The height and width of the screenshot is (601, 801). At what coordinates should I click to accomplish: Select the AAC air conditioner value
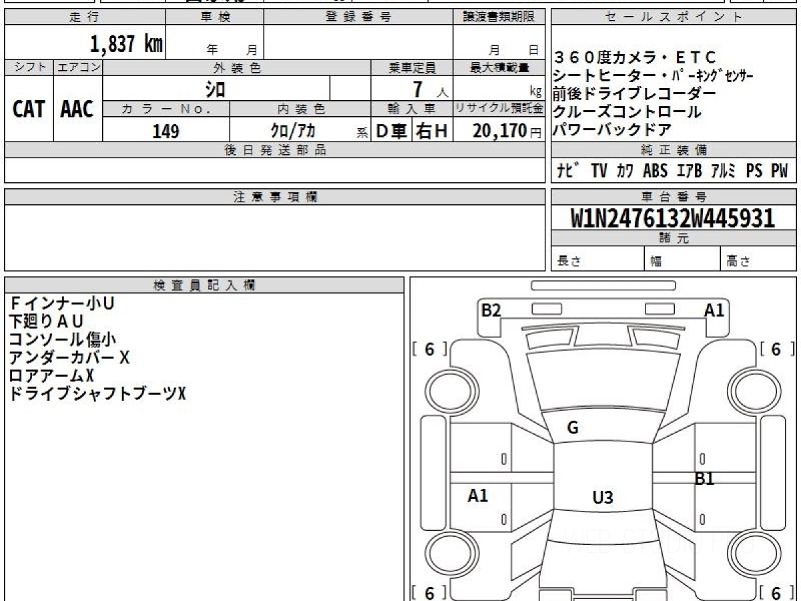point(77,109)
